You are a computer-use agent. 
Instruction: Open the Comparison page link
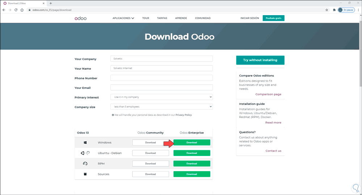(x=268, y=94)
